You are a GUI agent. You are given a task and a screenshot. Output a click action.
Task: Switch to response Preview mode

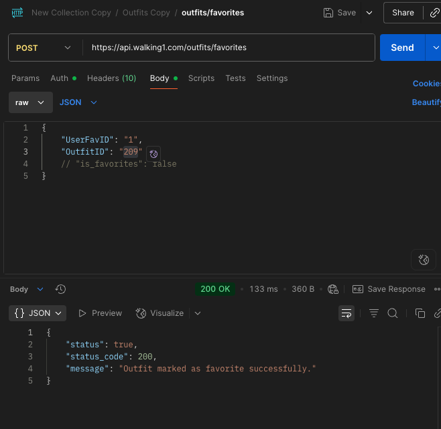[x=100, y=313]
